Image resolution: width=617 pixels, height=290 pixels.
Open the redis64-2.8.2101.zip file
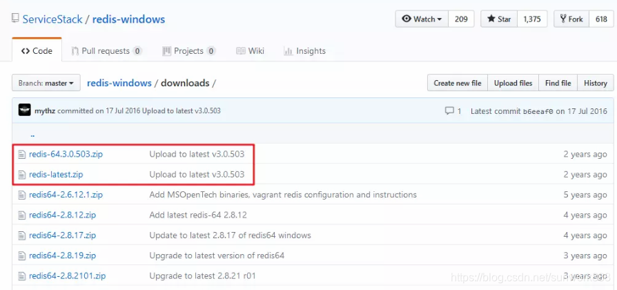click(x=67, y=276)
